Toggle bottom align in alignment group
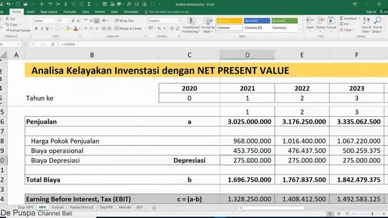The height and width of the screenshot is (218, 388). 97,21
